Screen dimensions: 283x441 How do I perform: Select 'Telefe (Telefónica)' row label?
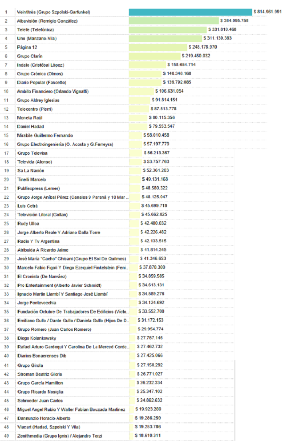click(35, 30)
